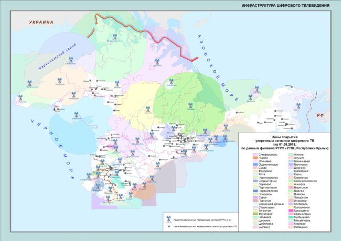Select the tower on the small white circle
The width and height of the screenshot is (341, 241).
pyautogui.click(x=172, y=82)
